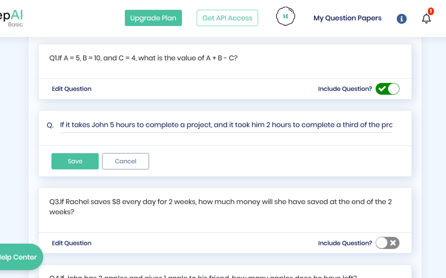Click the Upgrade Plan button
The height and width of the screenshot is (278, 446).
153,18
